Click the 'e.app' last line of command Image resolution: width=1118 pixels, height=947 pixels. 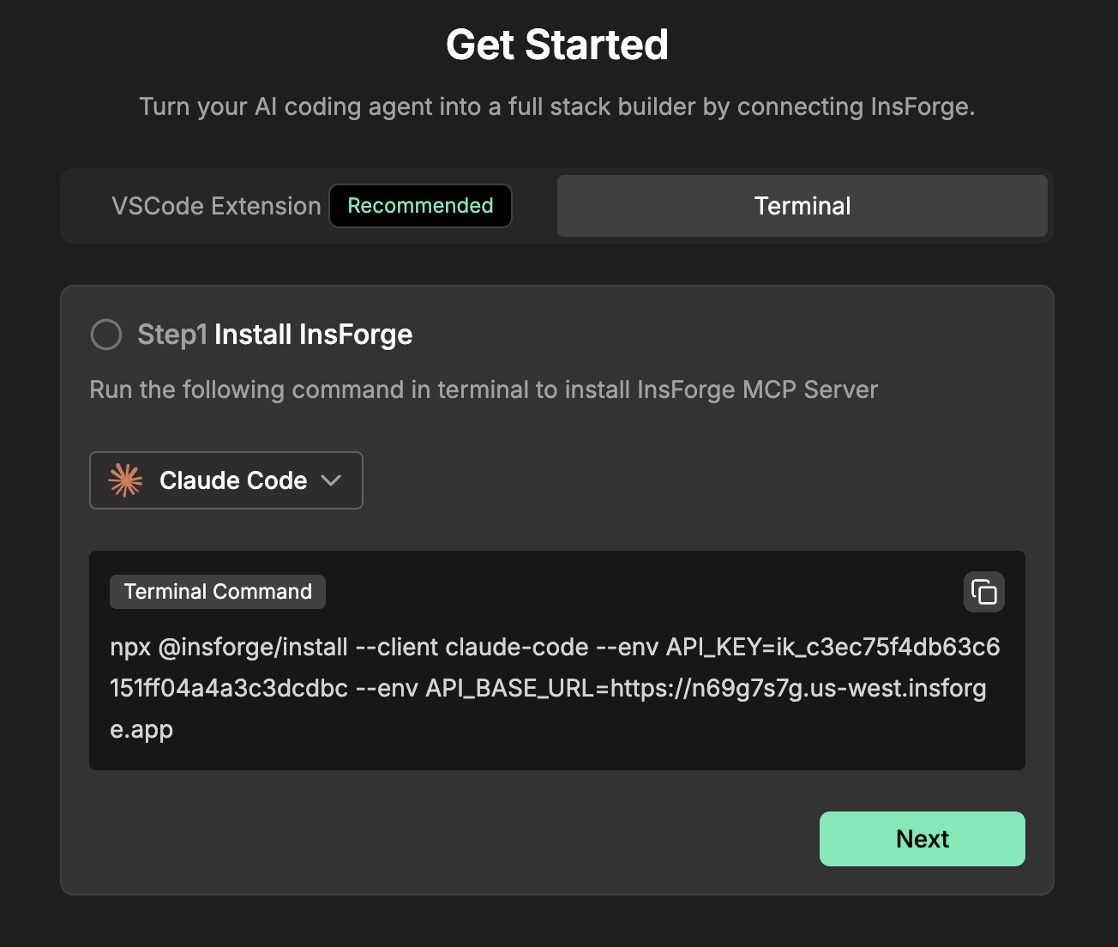pyautogui.click(x=141, y=729)
